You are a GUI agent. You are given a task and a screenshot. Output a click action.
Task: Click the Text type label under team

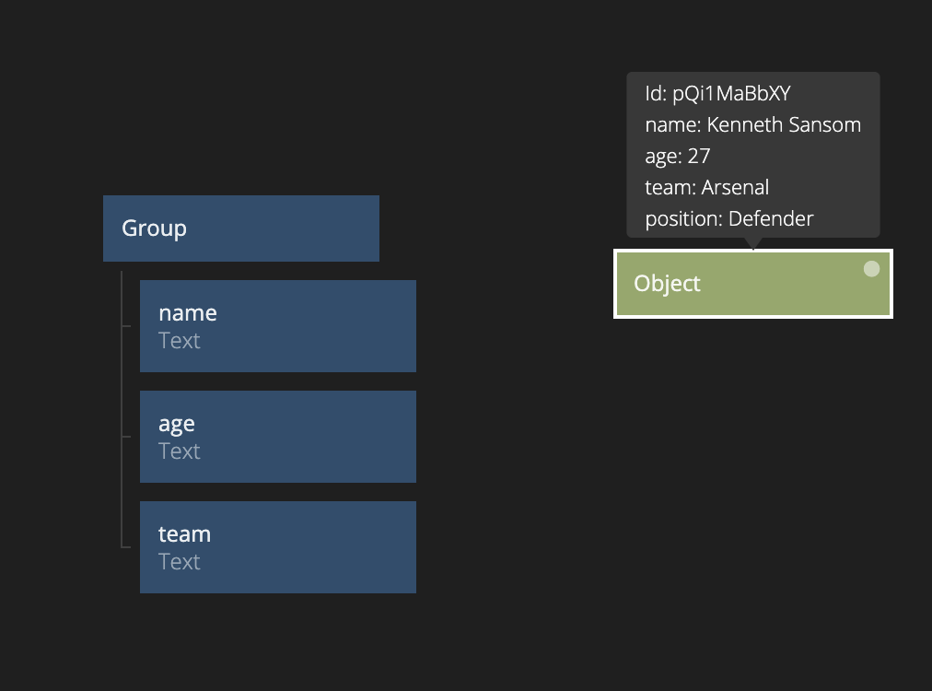pos(180,562)
